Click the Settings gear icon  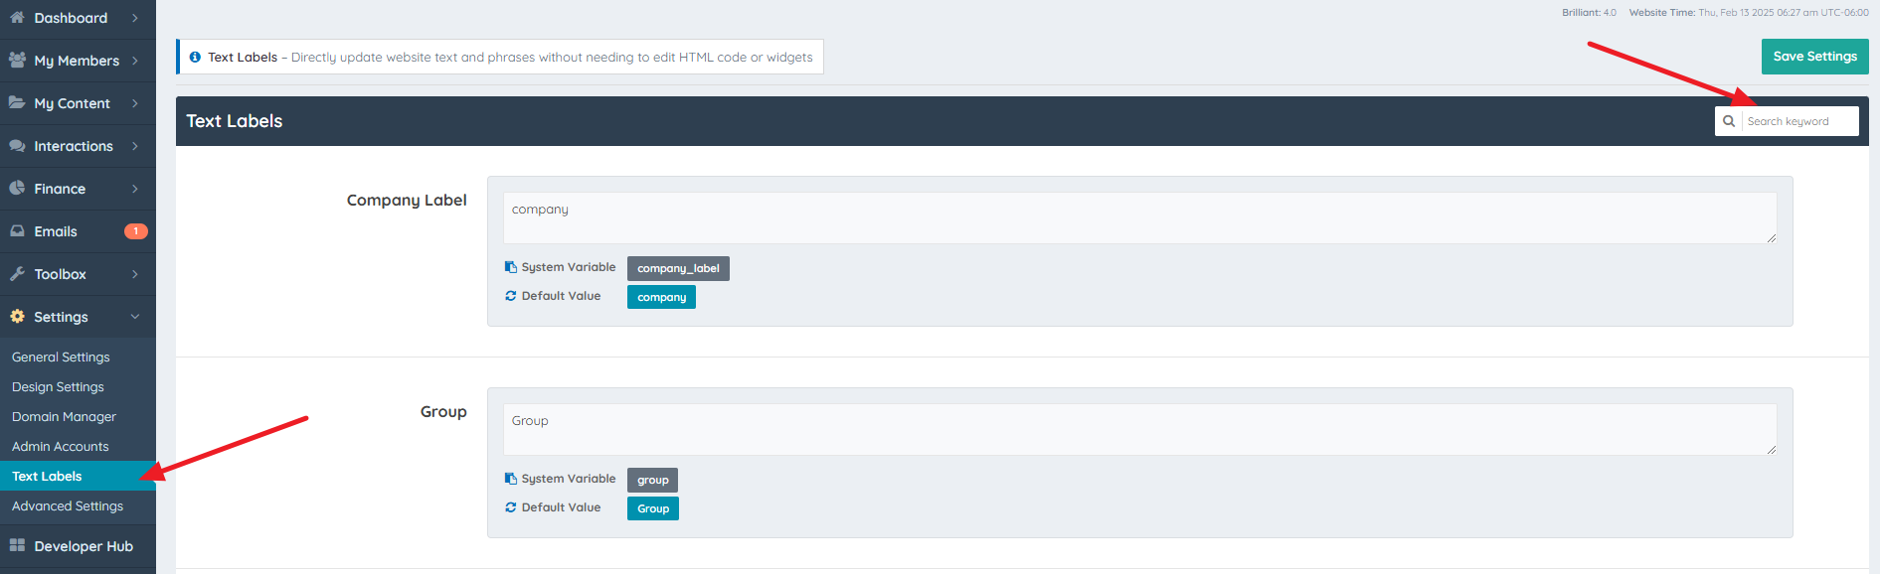(x=17, y=316)
